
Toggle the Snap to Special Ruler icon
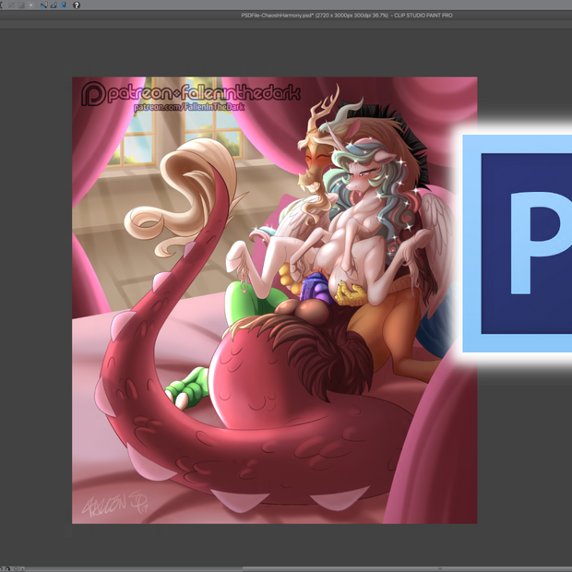[x=54, y=6]
